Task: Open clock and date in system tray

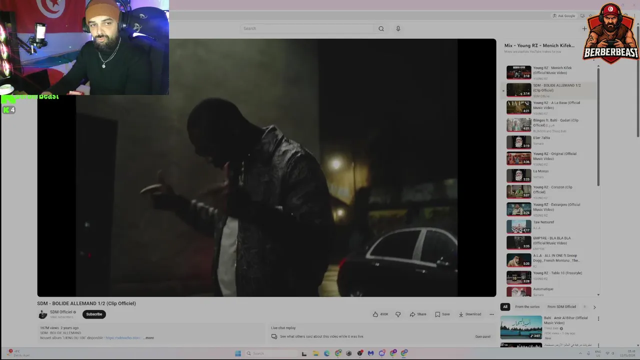Action: tap(627, 353)
